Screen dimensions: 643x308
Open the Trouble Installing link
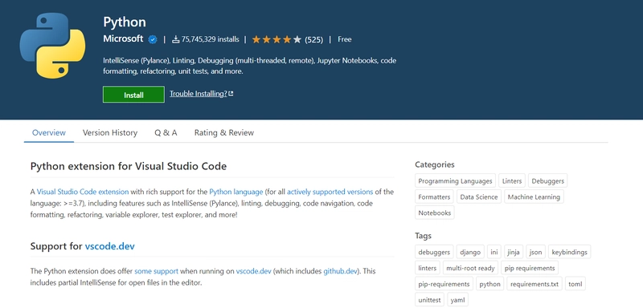199,94
